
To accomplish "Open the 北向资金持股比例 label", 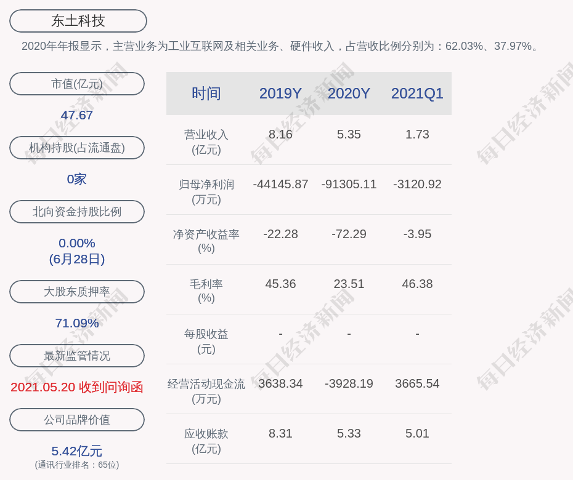I will pos(77,212).
